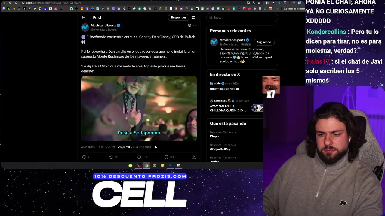Open the last taskbar app icon
The height and width of the screenshot is (216, 385).
tap(178, 166)
